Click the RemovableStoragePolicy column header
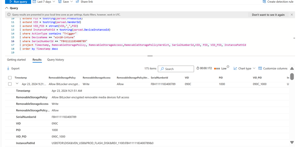The image size is (299, 147). click(62, 78)
